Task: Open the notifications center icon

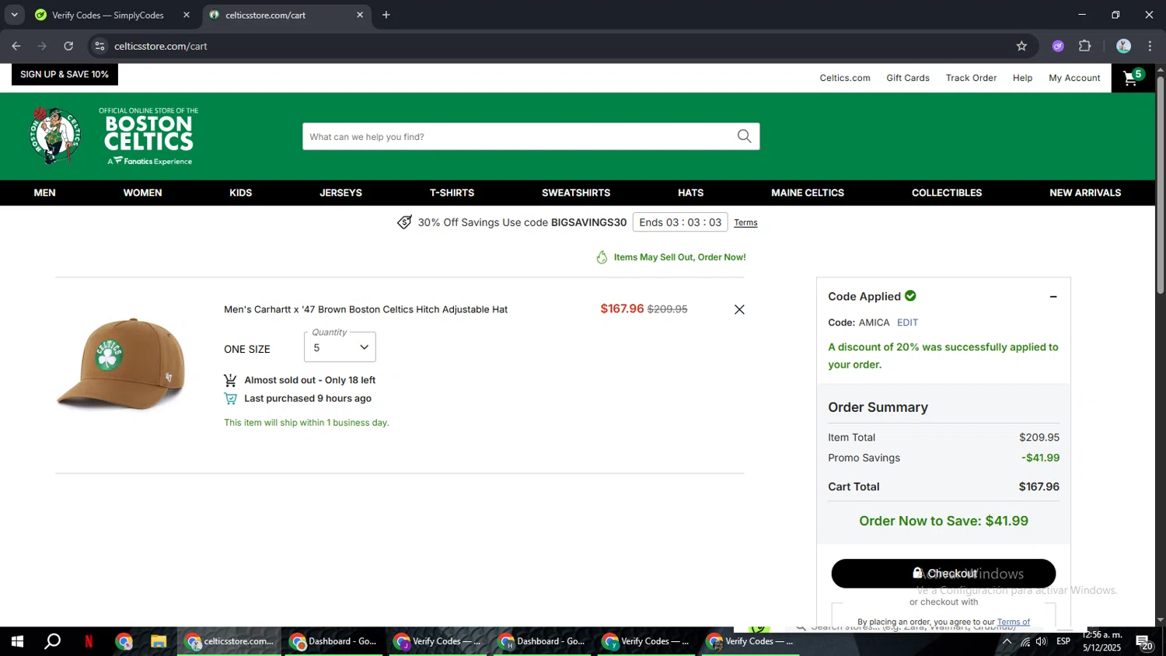Action: pyautogui.click(x=1144, y=642)
